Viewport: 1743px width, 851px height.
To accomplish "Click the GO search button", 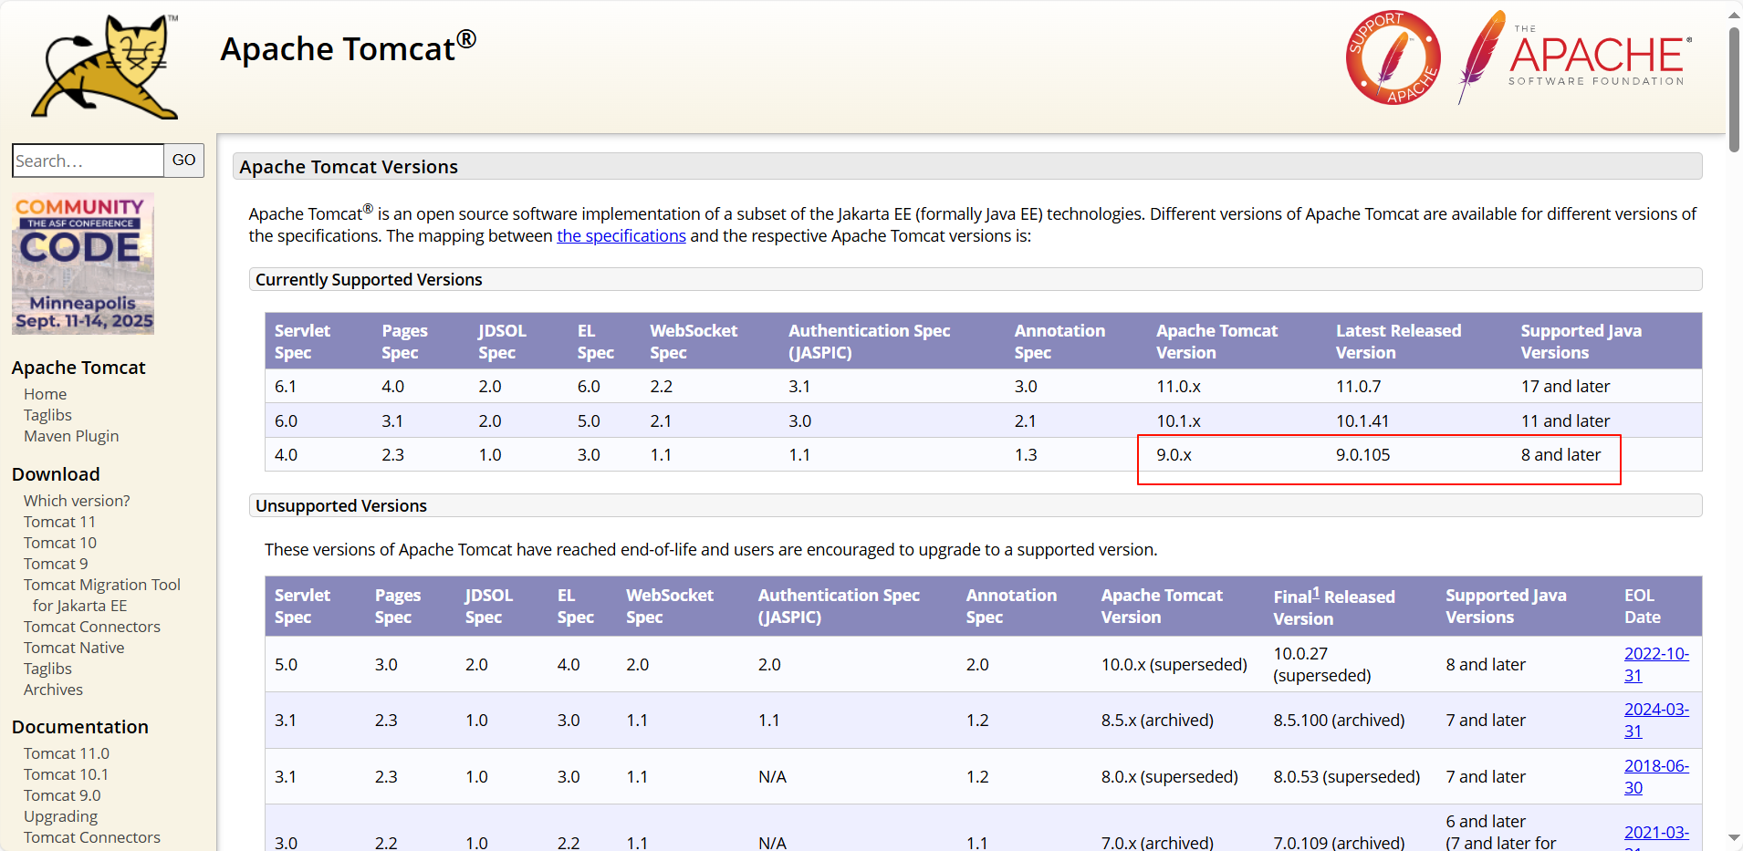I will 184,161.
